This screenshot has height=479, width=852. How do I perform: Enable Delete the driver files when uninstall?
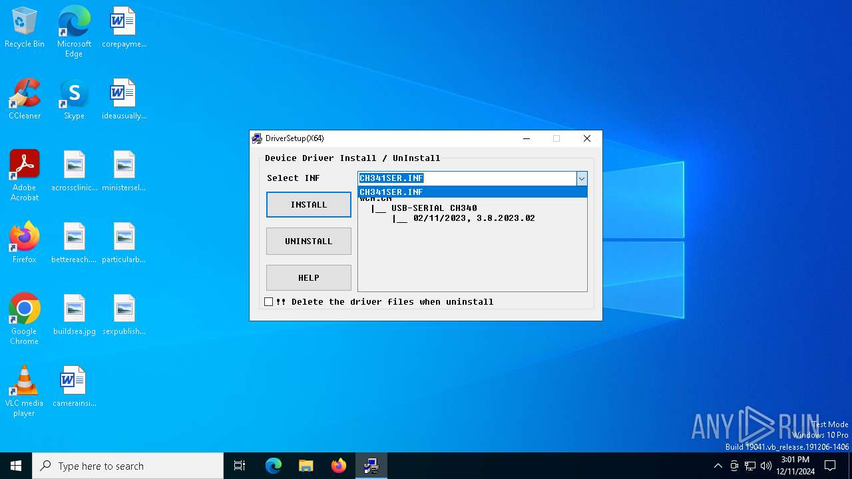pos(269,302)
